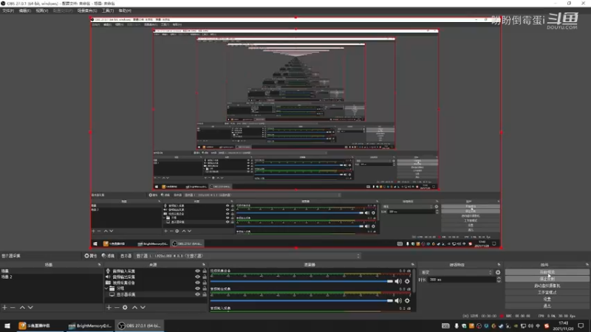Viewport: 591px width, 332px height.
Task: Open transition properties gear beside 淡变
Action: (x=498, y=272)
